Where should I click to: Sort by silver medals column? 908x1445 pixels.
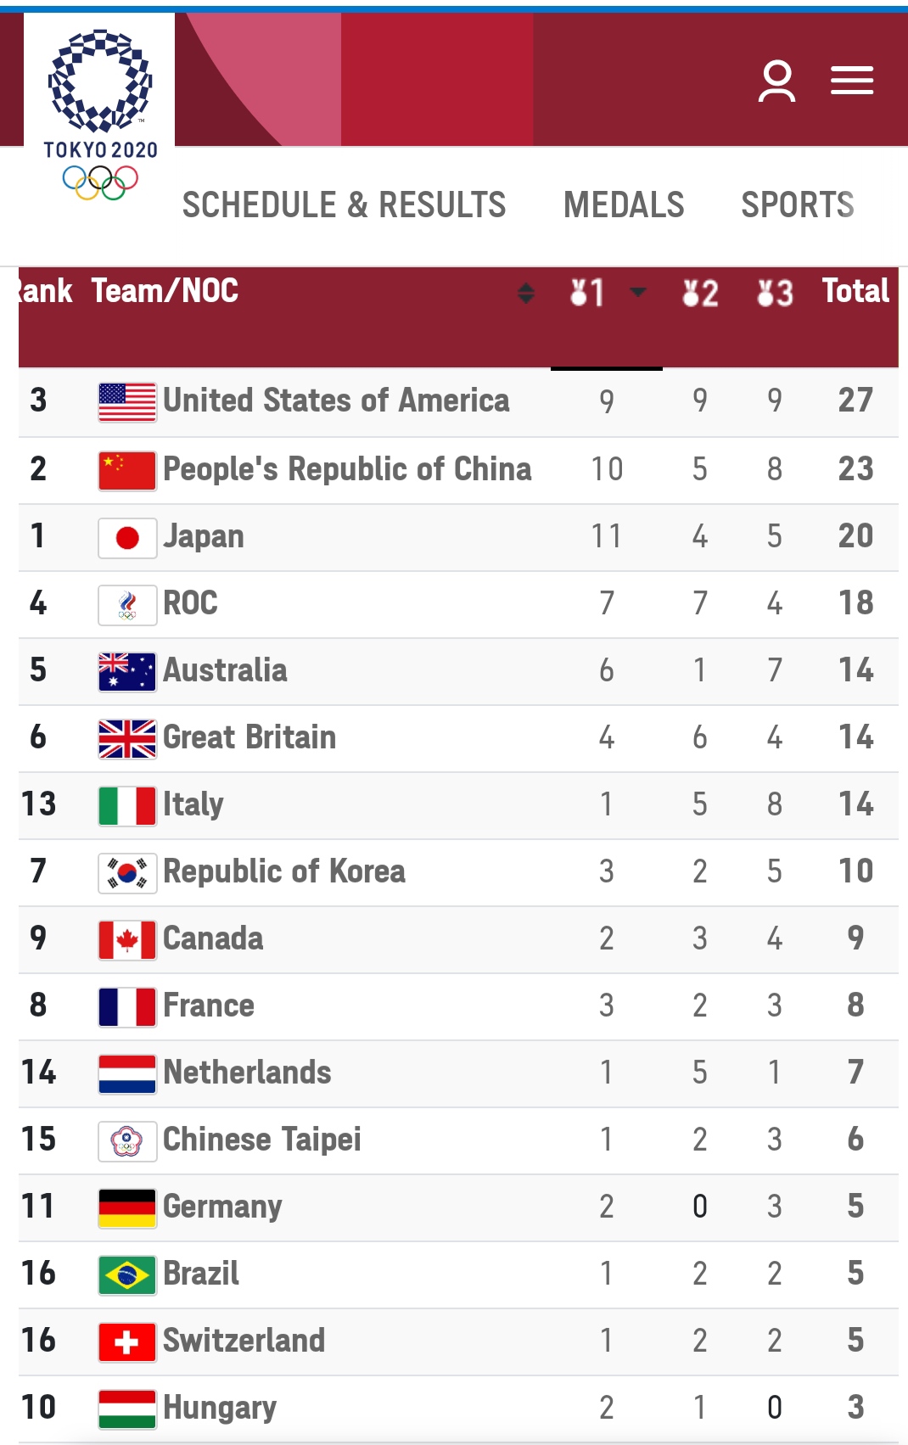(700, 294)
